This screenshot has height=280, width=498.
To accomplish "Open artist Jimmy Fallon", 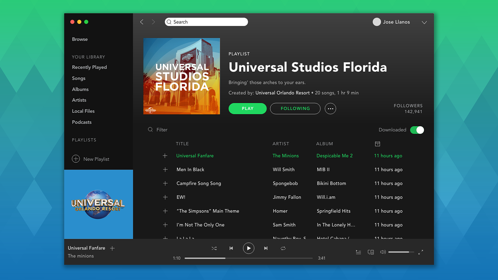I will [x=287, y=197].
